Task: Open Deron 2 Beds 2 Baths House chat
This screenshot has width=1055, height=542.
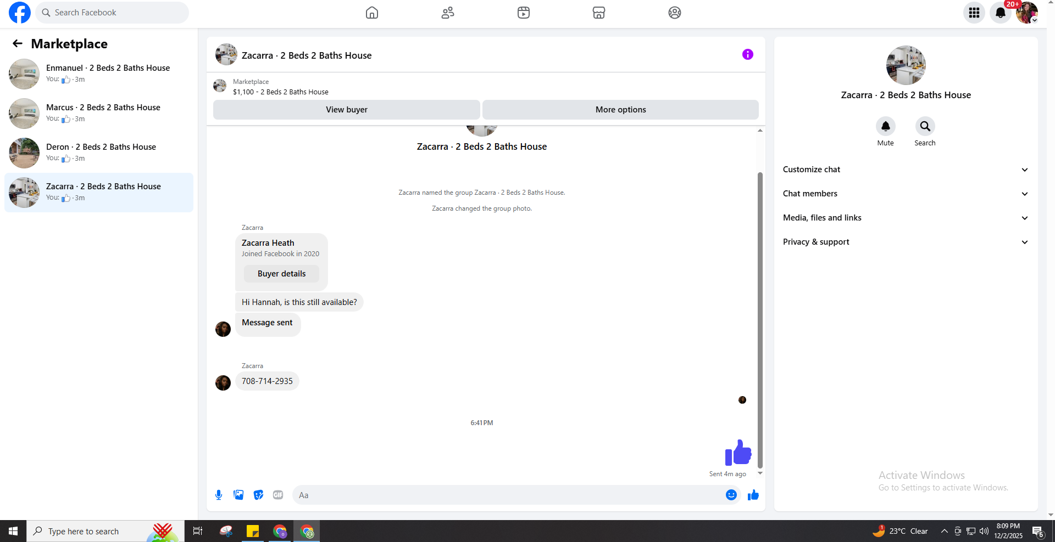Action: (x=99, y=153)
